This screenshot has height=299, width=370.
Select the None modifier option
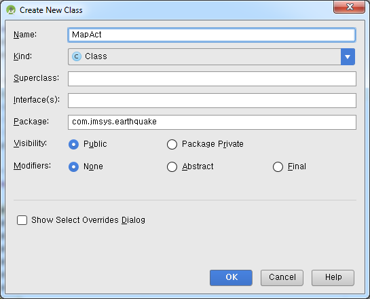point(73,166)
